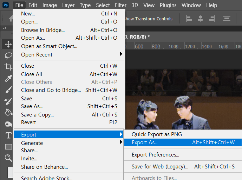Image resolution: width=242 pixels, height=180 pixels.
Task: Choose Export Preferences...
Action: coord(183,154)
